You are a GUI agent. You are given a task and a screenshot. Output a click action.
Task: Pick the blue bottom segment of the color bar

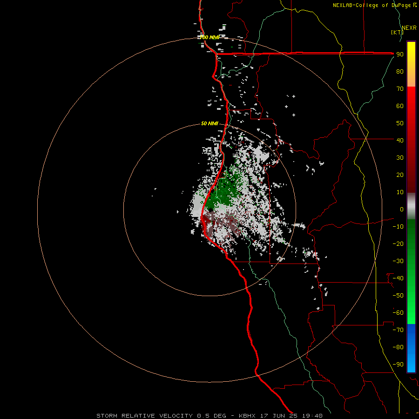click(x=411, y=348)
